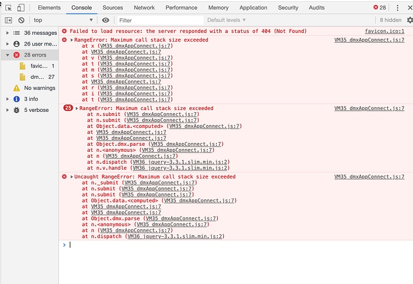Switch to the Sources tab
This screenshot has width=413, height=284.
113,8
